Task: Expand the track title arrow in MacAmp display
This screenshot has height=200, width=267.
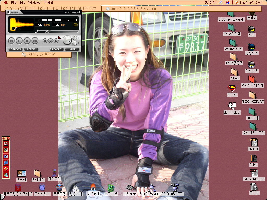Action: pos(77,20)
